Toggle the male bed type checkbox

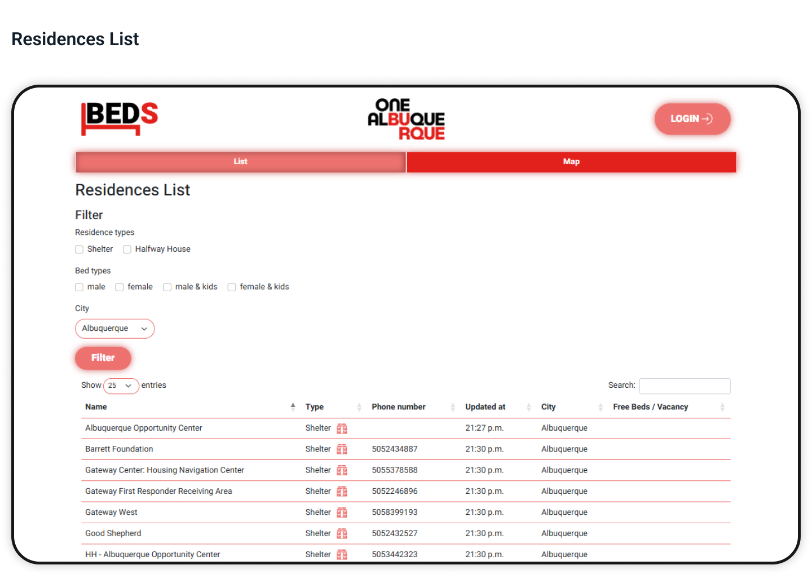80,287
